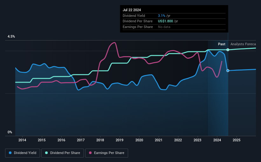Viewport: 261px width, 162px height.
Task: Click the blue Dividend Yield legend dot
Action: [x=10, y=153]
